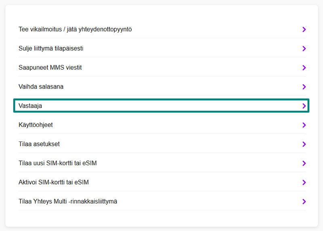Choose Tilaa Yhteys Multi -rinnakkaisliittymä
The height and width of the screenshot is (231, 323).
tap(68, 202)
